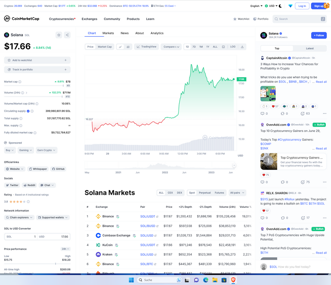
Task: Open Exchanges menu in navigation
Action: click(x=90, y=19)
